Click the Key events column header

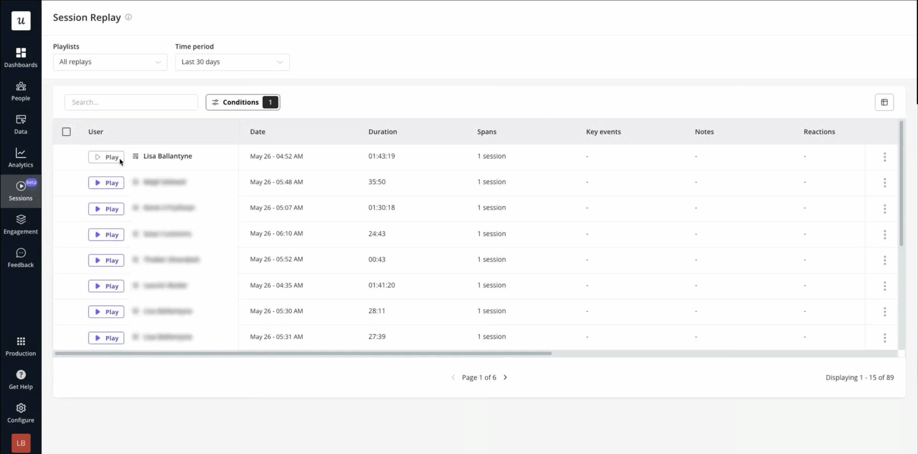pyautogui.click(x=603, y=132)
